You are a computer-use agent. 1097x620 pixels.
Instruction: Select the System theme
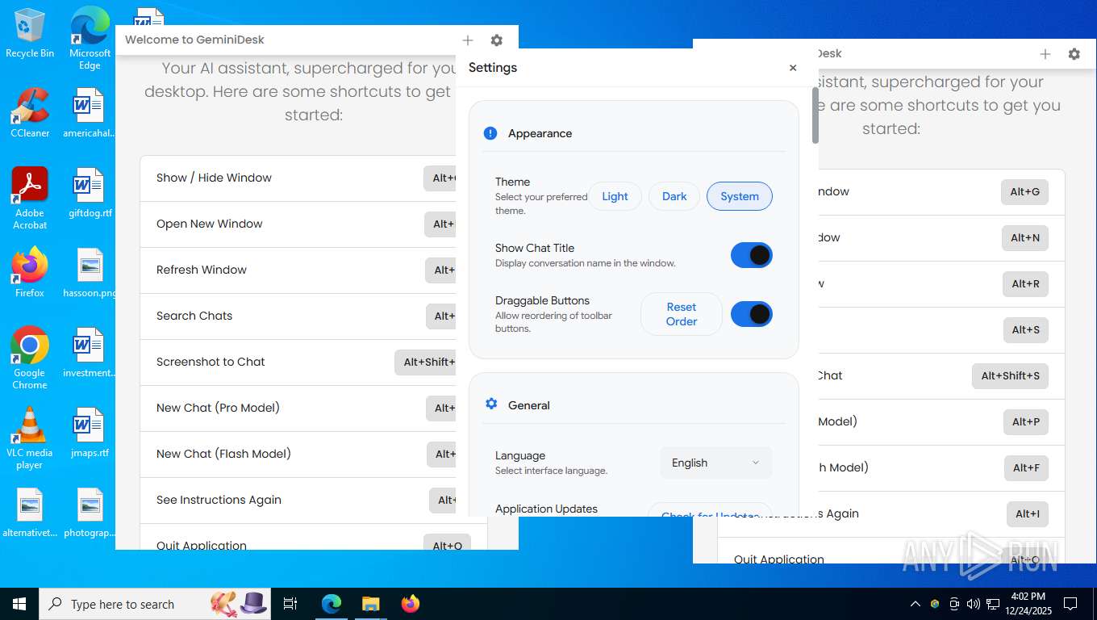click(740, 196)
